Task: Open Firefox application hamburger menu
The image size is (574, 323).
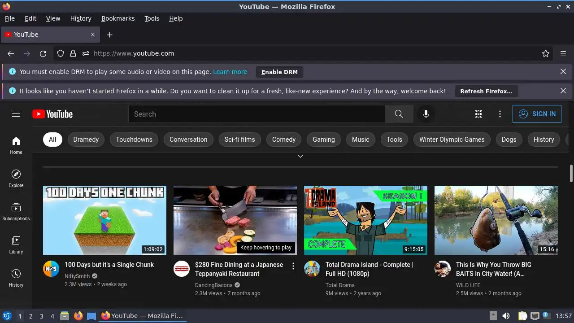Action: pyautogui.click(x=563, y=53)
